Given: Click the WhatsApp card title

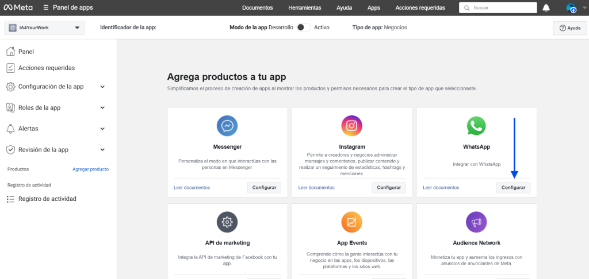Looking at the screenshot, I should click(476, 146).
